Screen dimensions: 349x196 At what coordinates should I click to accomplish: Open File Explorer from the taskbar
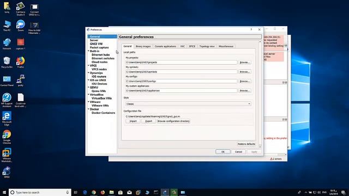(111, 192)
